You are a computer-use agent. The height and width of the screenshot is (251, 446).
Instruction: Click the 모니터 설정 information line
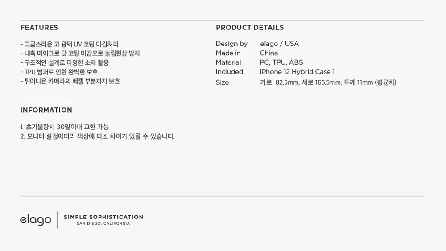coord(97,136)
